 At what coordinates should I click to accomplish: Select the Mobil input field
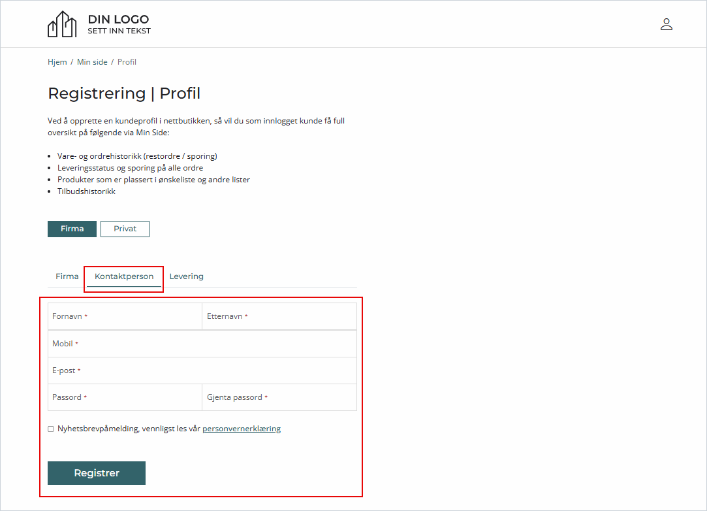[x=202, y=344]
